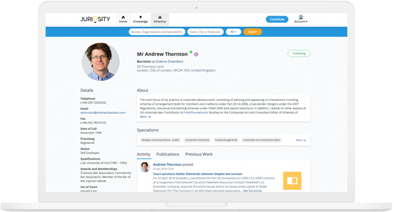This screenshot has height=212, width=394.
Task: Go to Home via house icon
Action: (x=123, y=17)
